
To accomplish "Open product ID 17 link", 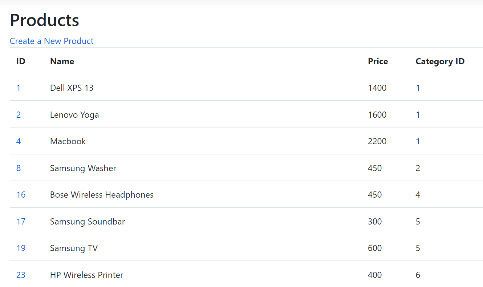I will click(x=21, y=222).
